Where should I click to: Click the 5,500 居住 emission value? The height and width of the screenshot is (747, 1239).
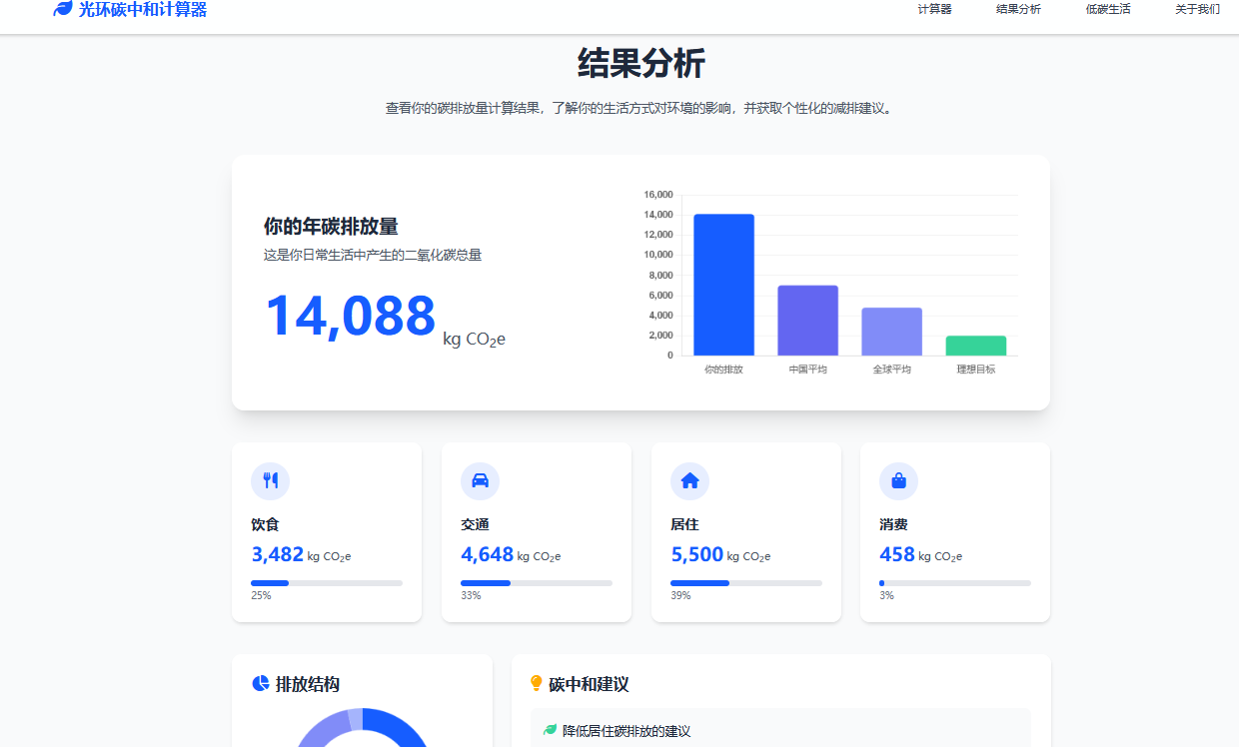pos(696,554)
